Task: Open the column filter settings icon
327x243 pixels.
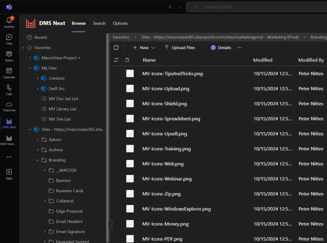Action: [116, 60]
